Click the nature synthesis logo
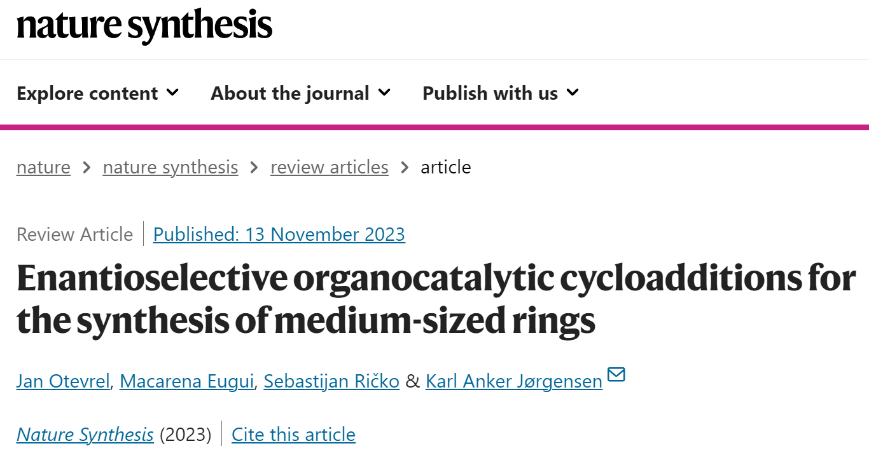The height and width of the screenshot is (460, 869). point(144,26)
